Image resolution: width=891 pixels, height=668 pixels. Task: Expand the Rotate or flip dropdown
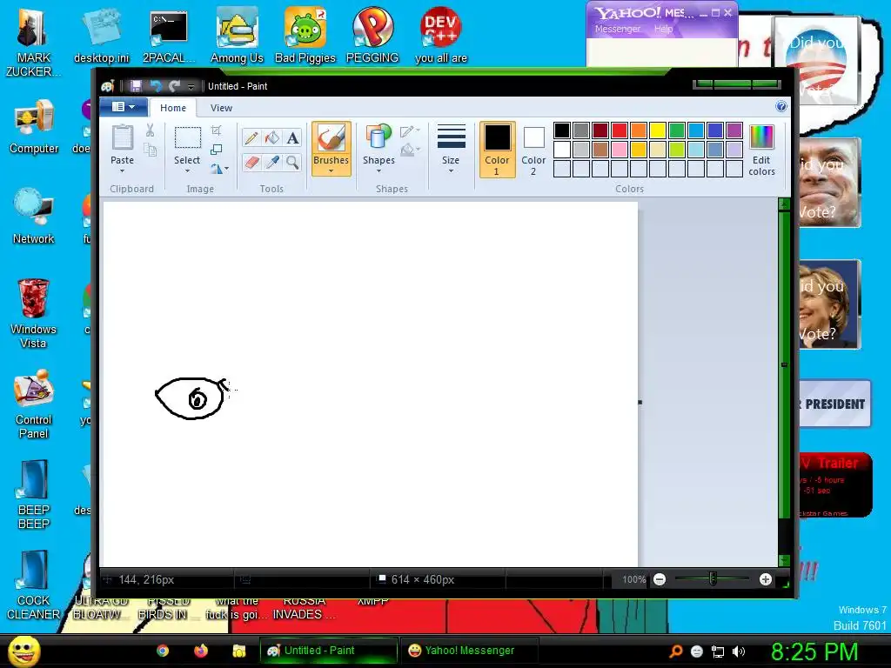click(x=219, y=169)
